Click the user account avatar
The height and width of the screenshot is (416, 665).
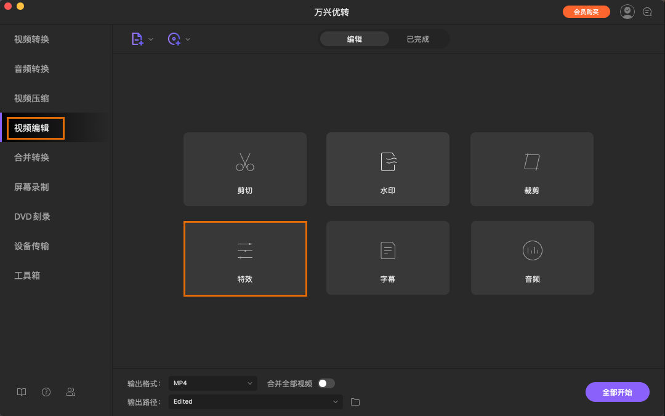627,11
